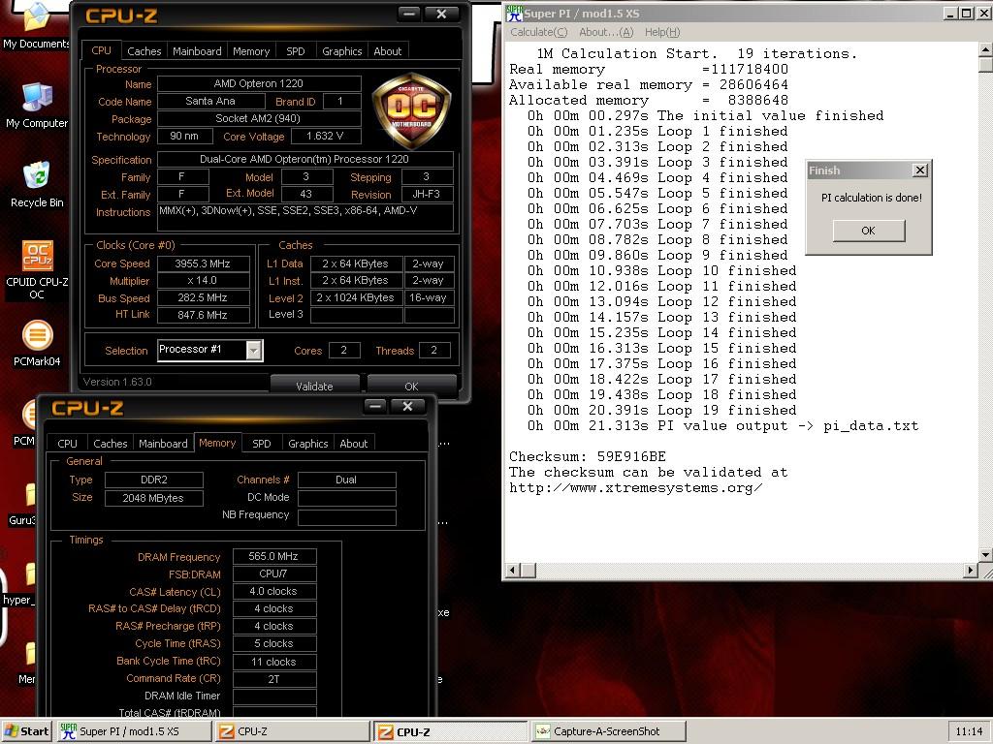Select Caches tab in lower CPU-Z window
This screenshot has height=744, width=993.
click(x=111, y=444)
